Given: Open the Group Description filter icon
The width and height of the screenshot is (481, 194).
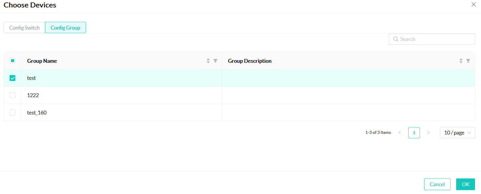Looking at the screenshot, I should pyautogui.click(x=468, y=61).
